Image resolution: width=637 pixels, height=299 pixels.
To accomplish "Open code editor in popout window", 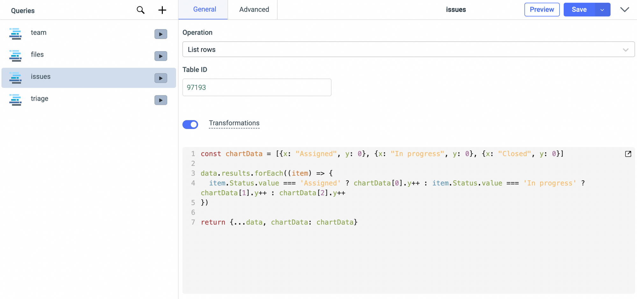I will coord(628,154).
